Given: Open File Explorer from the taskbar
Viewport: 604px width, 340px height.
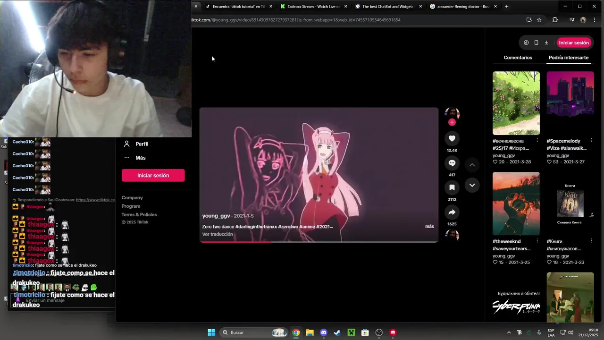Looking at the screenshot, I should [310, 332].
